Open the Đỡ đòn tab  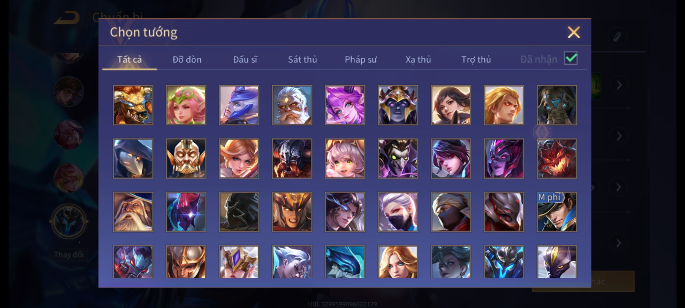coord(187,59)
